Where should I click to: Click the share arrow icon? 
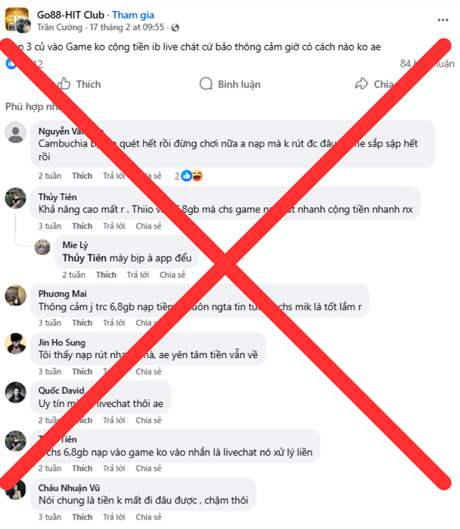[x=362, y=84]
